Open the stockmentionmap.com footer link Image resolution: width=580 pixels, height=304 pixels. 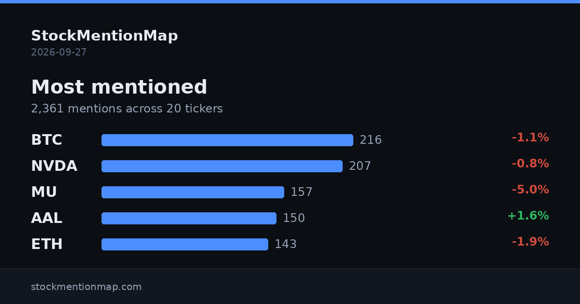click(87, 287)
